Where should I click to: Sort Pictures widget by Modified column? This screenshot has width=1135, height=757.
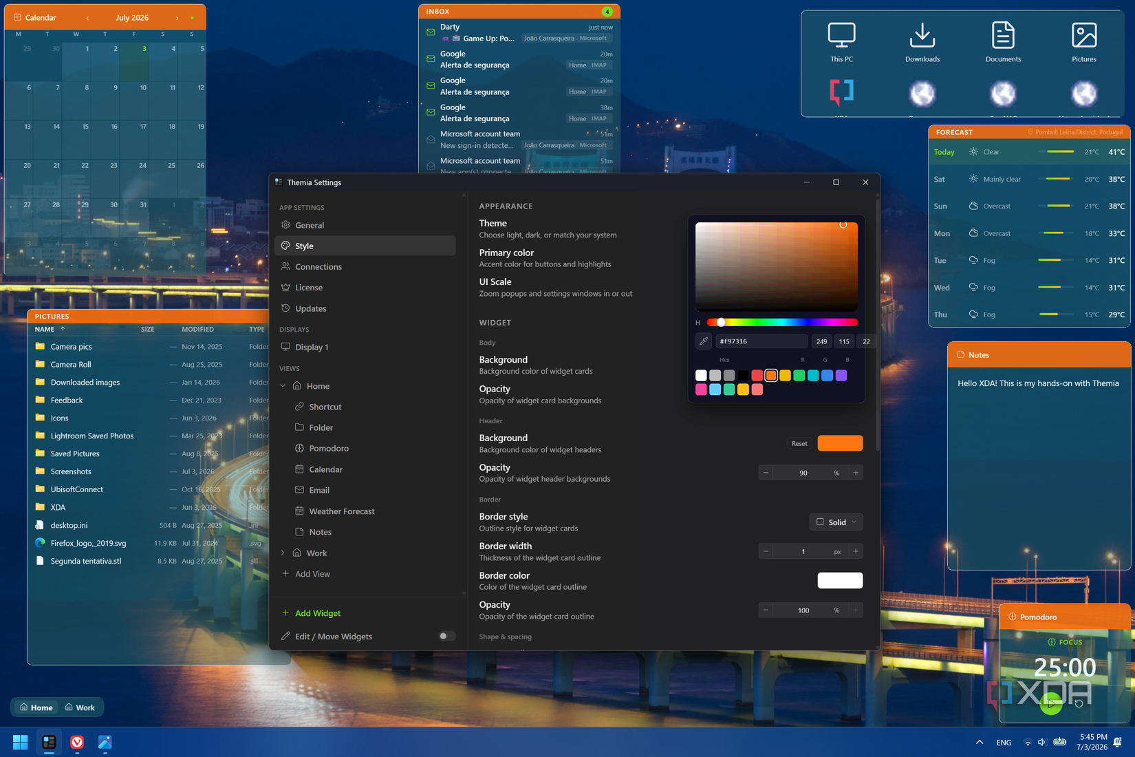coord(197,329)
